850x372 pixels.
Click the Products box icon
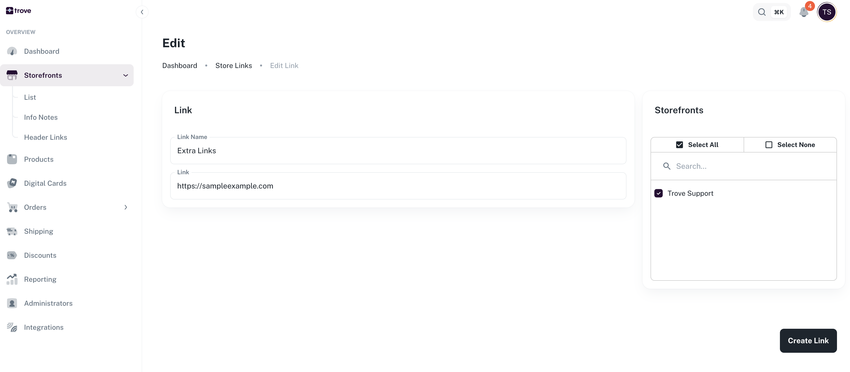pos(12,159)
